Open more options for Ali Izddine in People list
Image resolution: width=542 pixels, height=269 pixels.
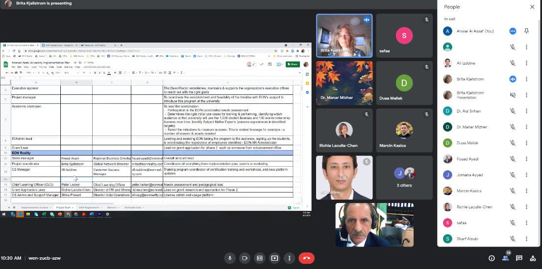(526, 63)
